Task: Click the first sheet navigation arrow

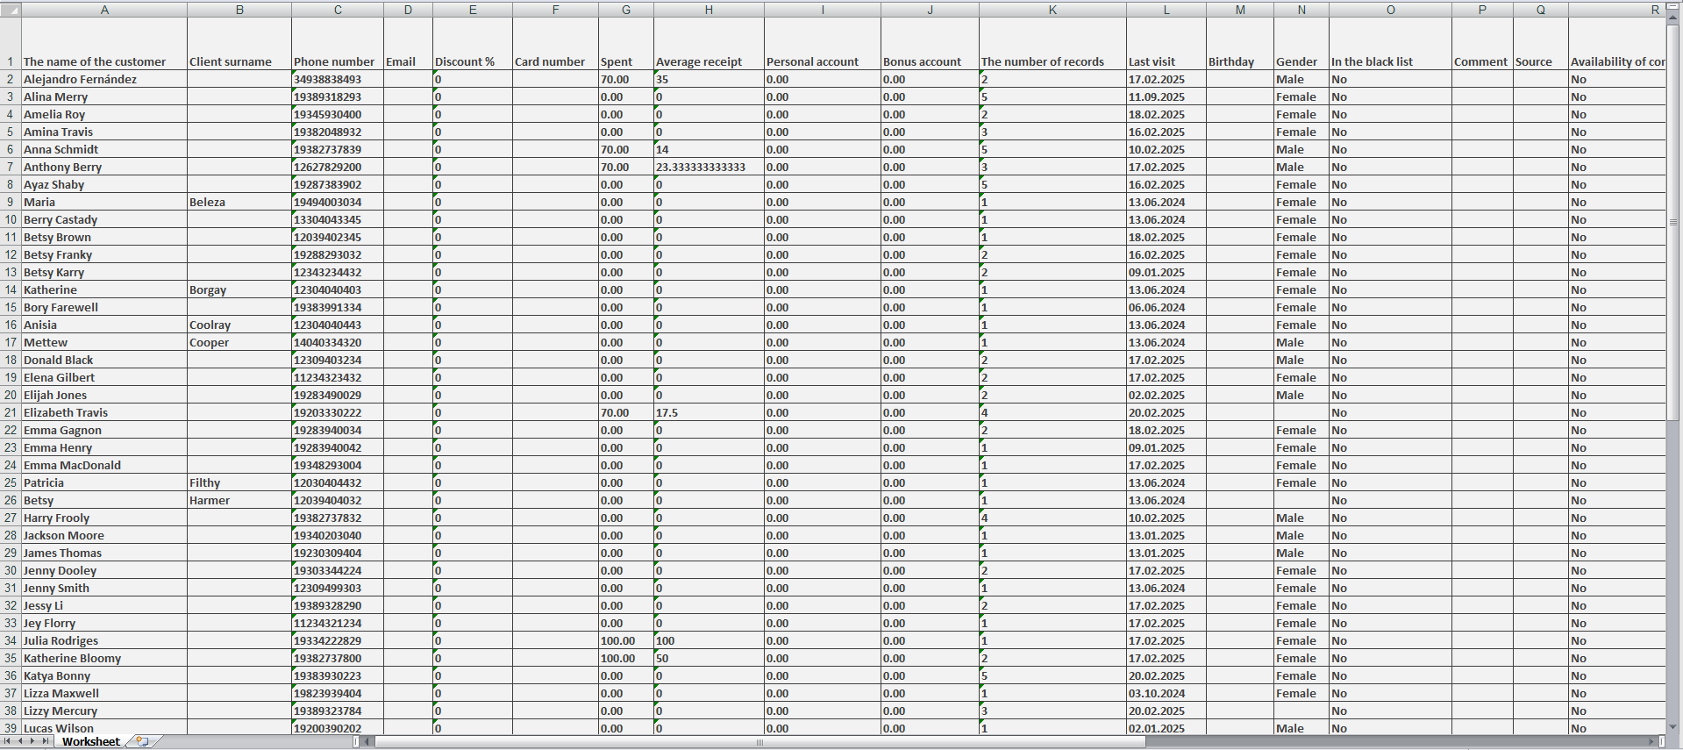Action: coord(8,742)
